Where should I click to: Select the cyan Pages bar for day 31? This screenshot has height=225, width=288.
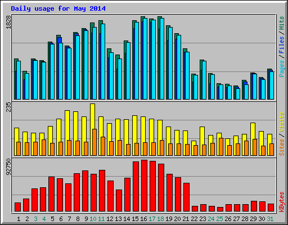[x=272, y=85]
